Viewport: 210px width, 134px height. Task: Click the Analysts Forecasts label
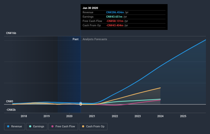coord(95,39)
